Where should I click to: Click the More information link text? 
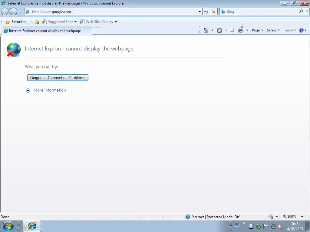[50, 90]
